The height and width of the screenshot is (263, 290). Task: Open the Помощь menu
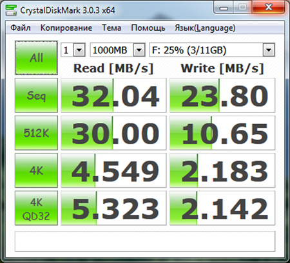(148, 28)
